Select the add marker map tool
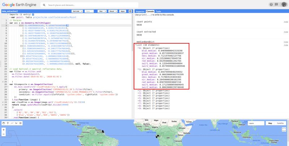This screenshot has width=289, height=146. point(8,123)
